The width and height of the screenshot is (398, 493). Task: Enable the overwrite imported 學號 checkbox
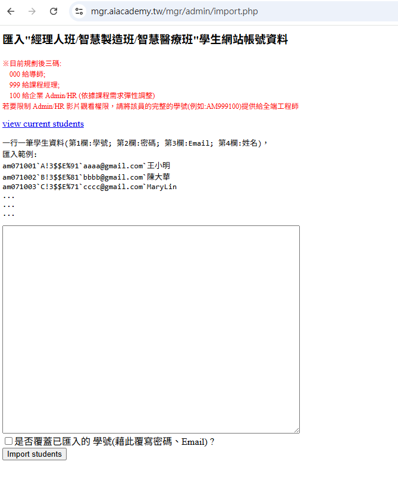click(8, 441)
